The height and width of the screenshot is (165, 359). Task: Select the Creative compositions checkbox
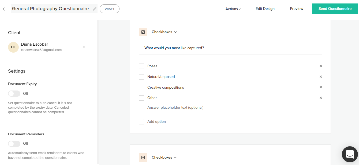pyautogui.click(x=141, y=88)
